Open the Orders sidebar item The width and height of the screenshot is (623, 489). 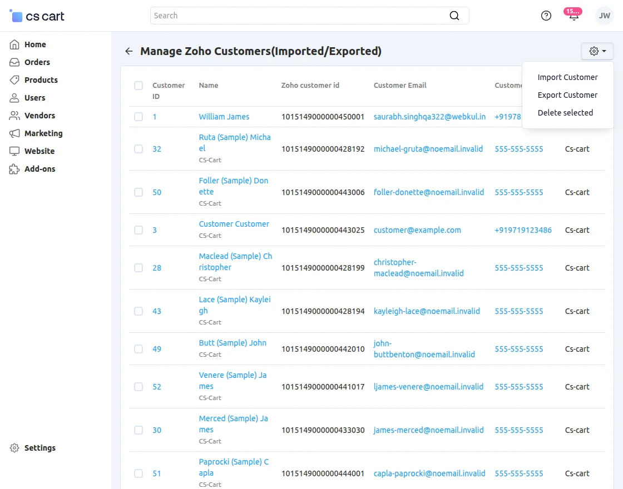[x=37, y=62]
